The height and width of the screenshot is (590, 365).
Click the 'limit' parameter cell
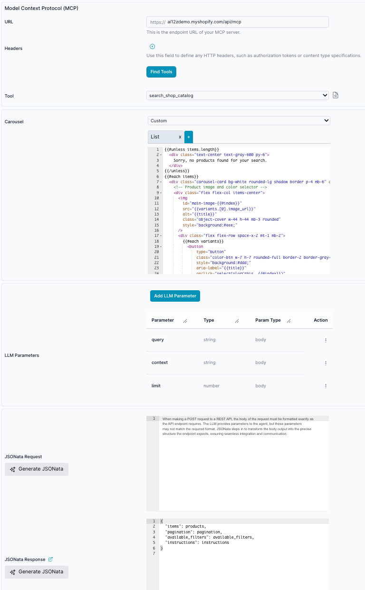pyautogui.click(x=156, y=385)
